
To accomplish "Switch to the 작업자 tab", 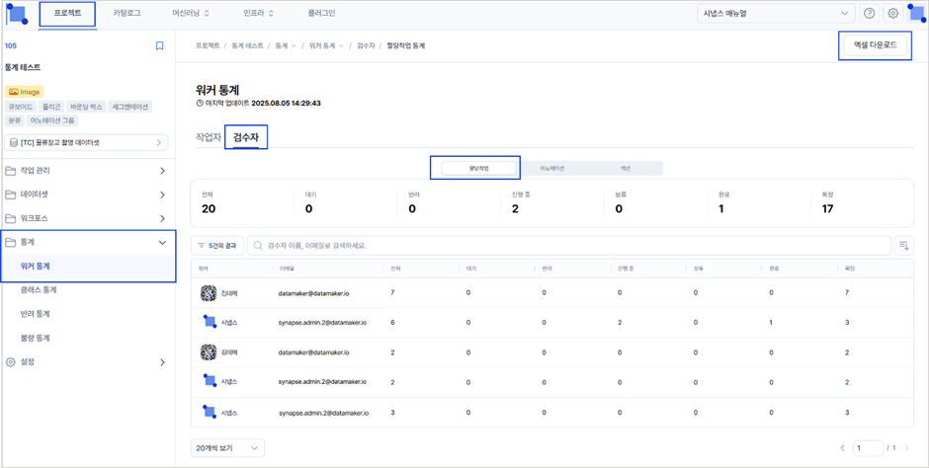I will coord(208,137).
